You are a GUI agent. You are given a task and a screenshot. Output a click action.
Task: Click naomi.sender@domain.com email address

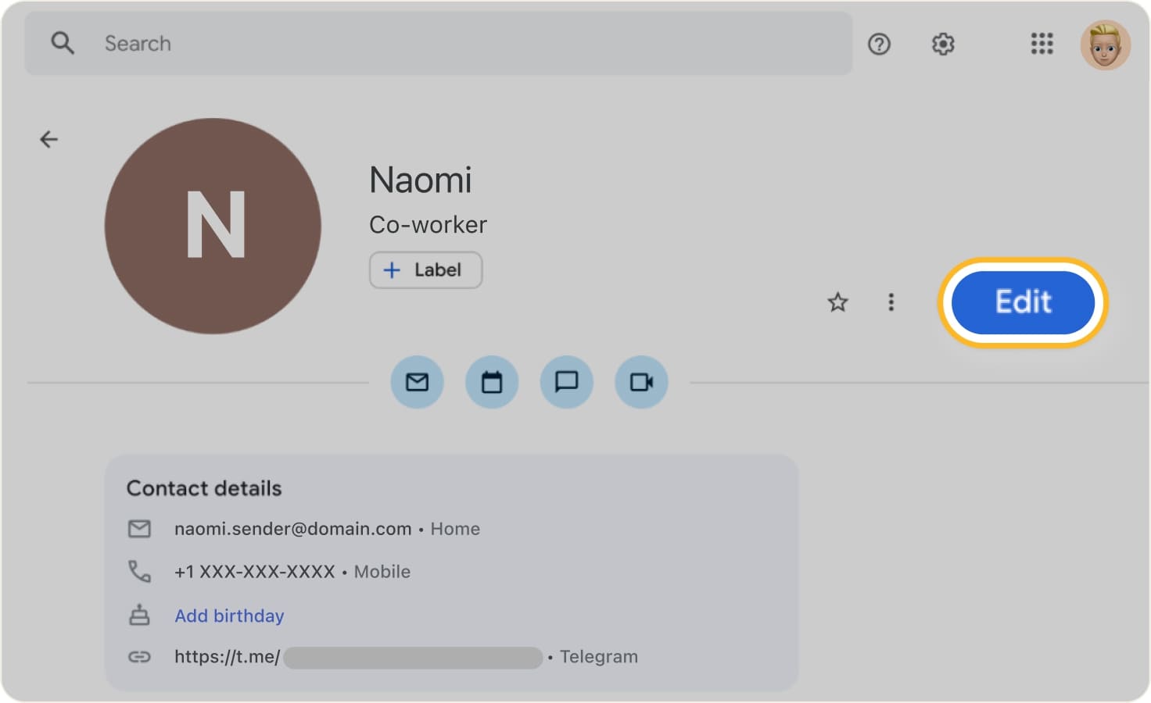point(292,528)
